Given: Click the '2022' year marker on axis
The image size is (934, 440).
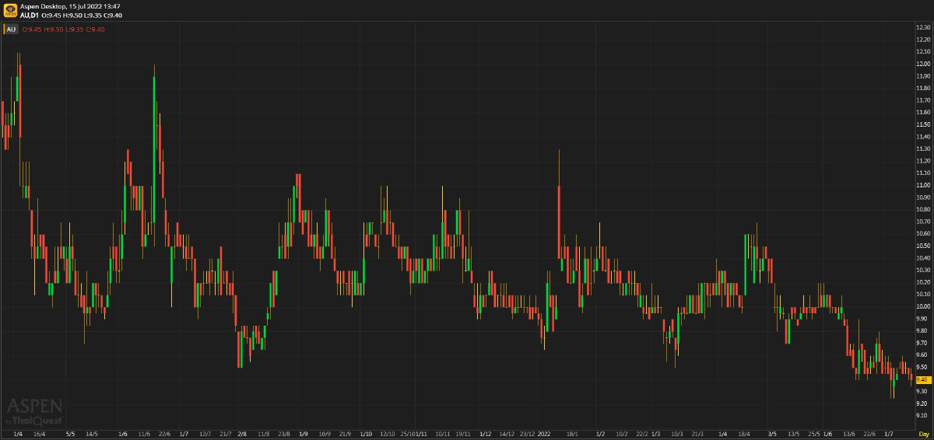Looking at the screenshot, I should pos(544,433).
